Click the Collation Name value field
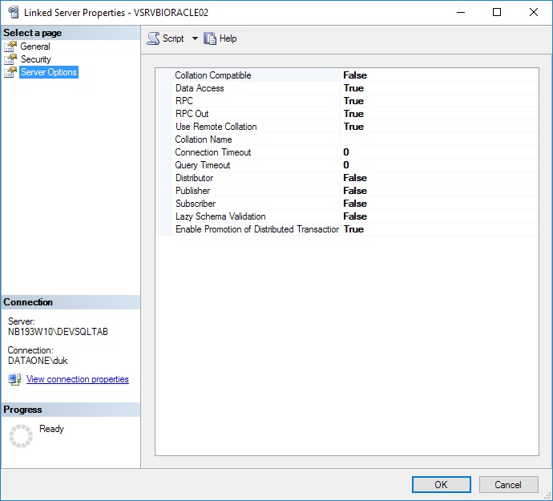Viewport: 553px width, 501px height. coord(438,139)
